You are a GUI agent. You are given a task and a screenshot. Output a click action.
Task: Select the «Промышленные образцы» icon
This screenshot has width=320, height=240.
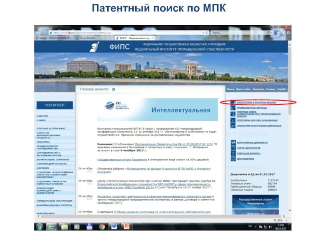click(x=232, y=108)
